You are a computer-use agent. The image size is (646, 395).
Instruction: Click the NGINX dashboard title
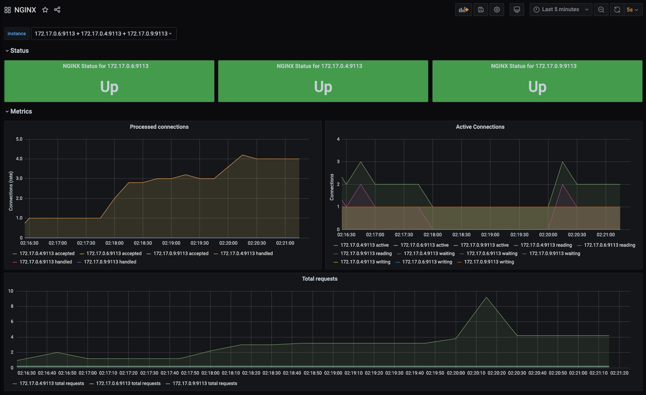25,10
